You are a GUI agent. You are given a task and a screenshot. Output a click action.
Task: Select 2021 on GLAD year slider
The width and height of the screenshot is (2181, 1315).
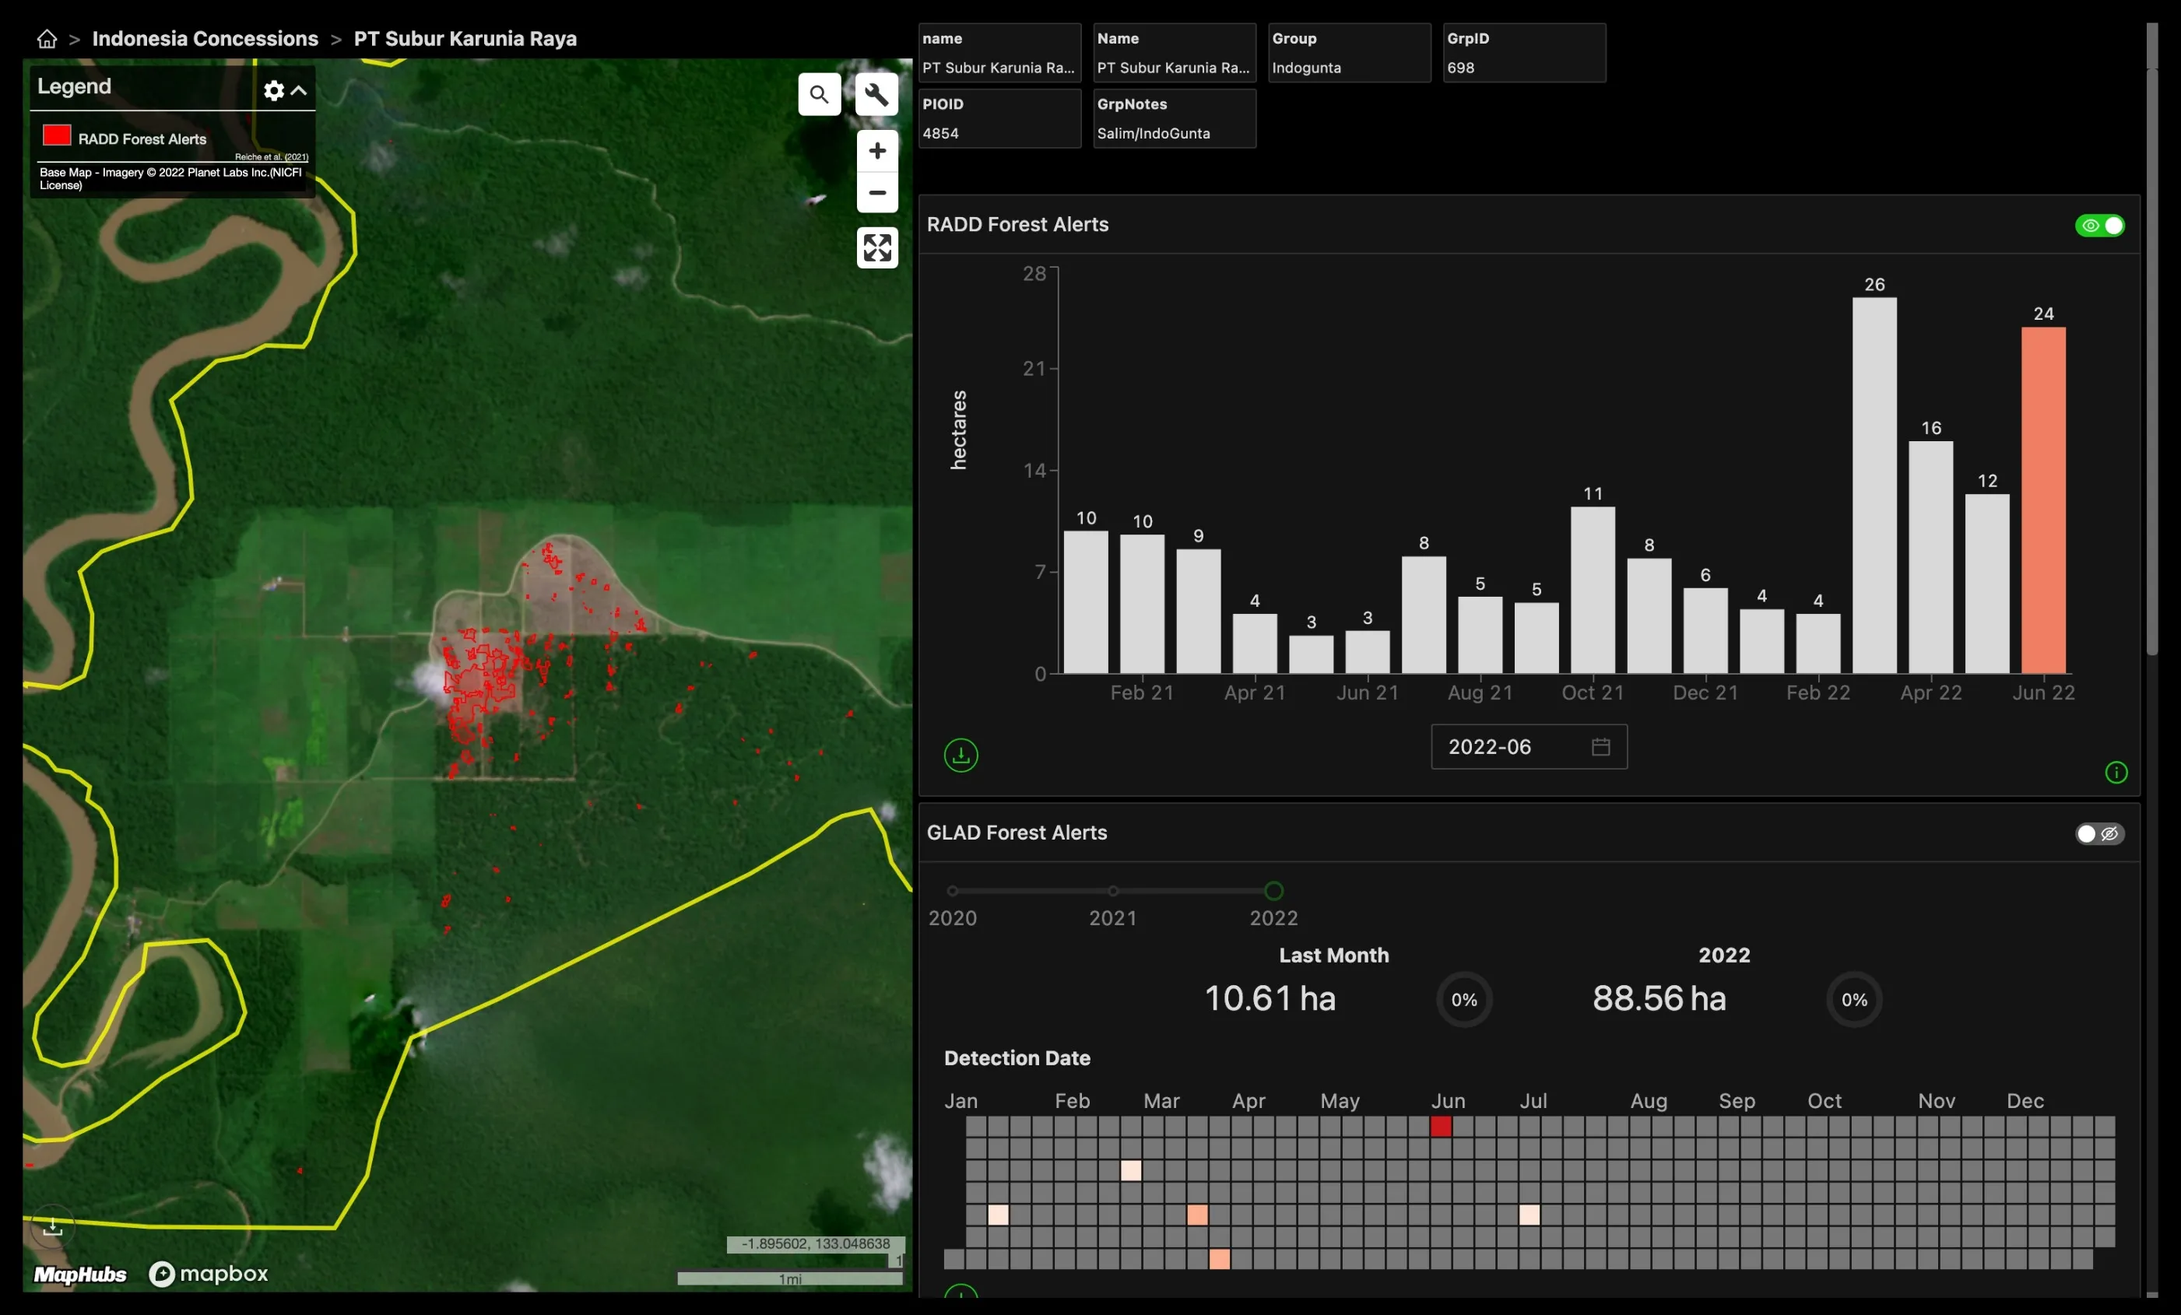(1112, 891)
